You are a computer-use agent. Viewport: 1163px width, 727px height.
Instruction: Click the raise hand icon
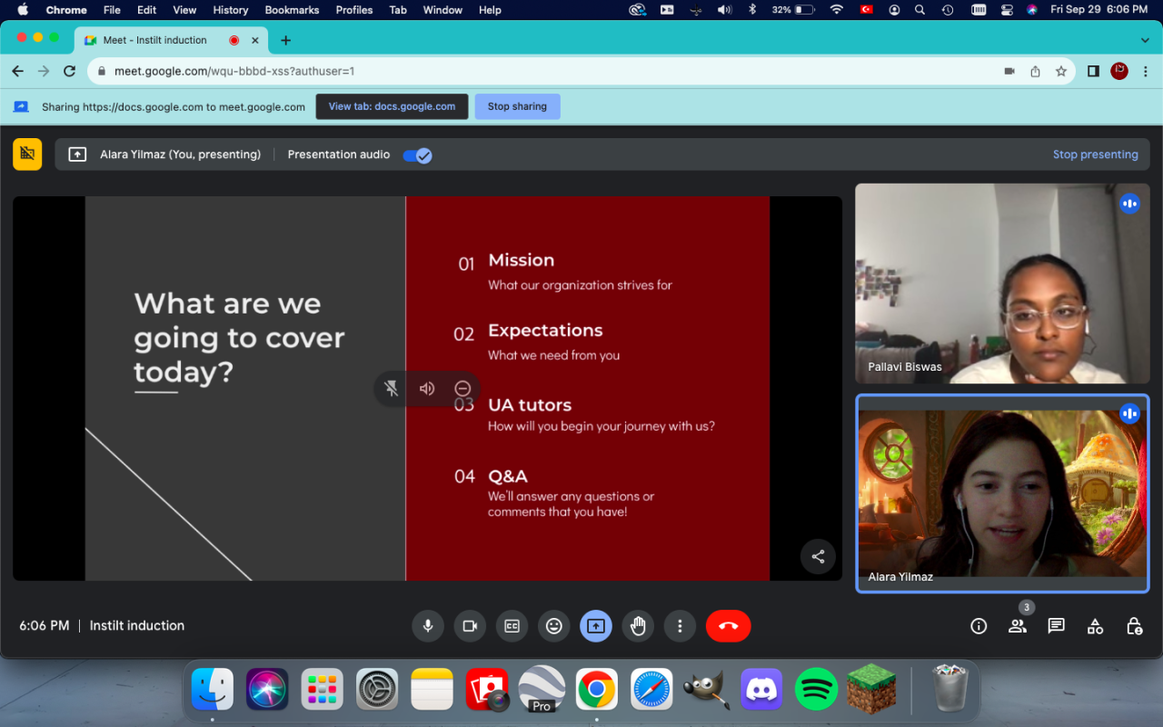638,626
